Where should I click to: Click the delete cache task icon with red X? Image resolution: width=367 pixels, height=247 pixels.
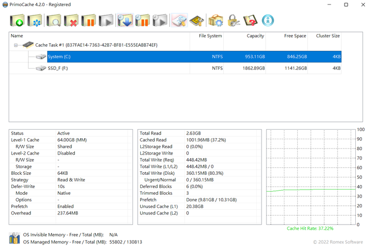click(71, 20)
